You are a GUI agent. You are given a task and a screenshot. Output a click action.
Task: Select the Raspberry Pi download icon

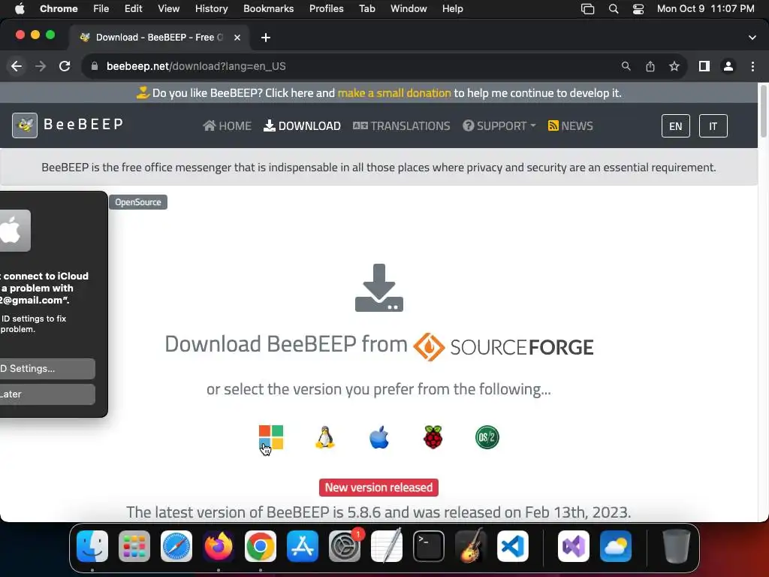[433, 437]
